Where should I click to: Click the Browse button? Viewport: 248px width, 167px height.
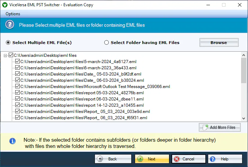[x=219, y=43]
